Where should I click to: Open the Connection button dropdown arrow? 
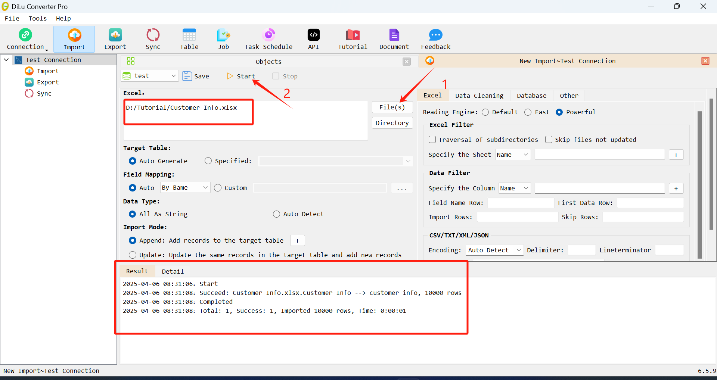tap(47, 50)
